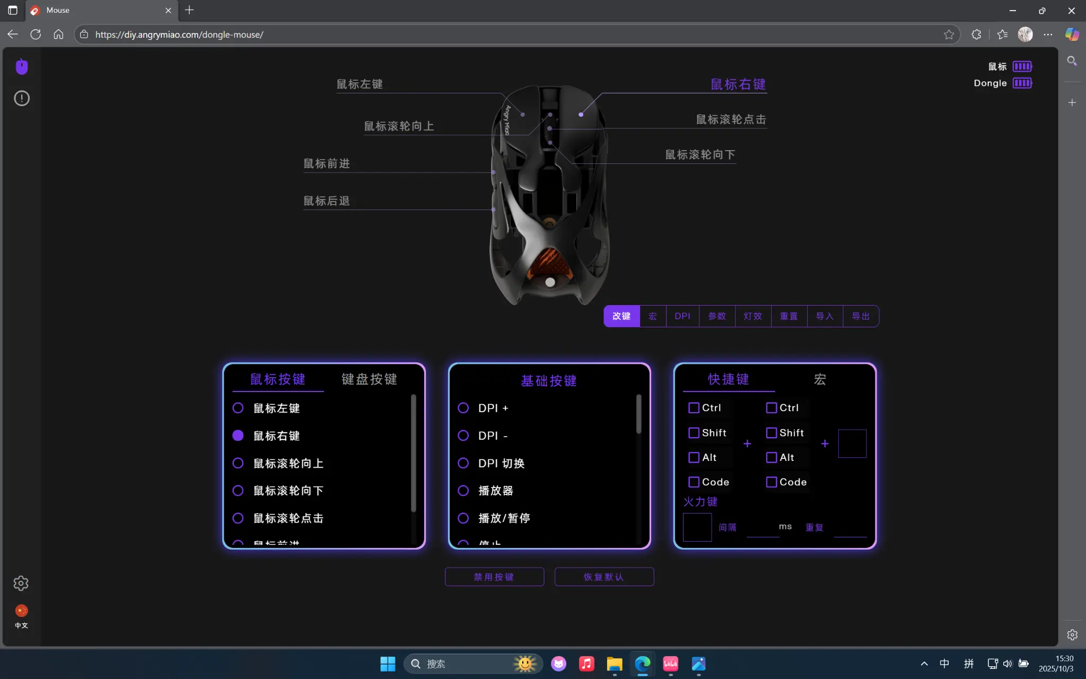Click the Dongle battery indicator icon
1086x679 pixels.
(x=1022, y=83)
